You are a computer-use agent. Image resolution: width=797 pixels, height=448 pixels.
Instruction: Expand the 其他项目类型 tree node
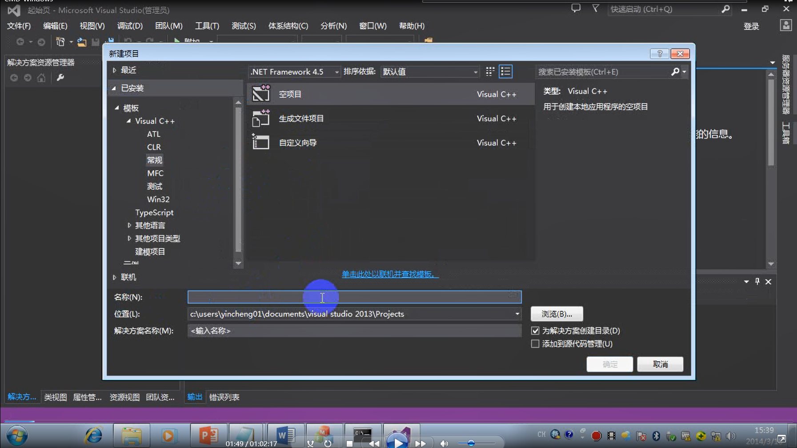point(129,238)
